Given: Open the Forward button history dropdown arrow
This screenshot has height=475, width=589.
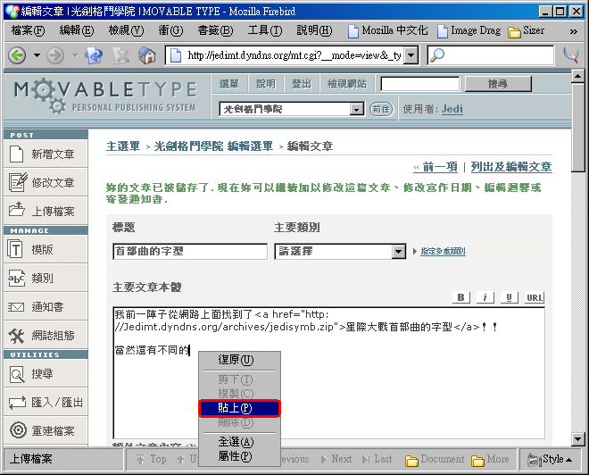Looking at the screenshot, I should (75, 55).
